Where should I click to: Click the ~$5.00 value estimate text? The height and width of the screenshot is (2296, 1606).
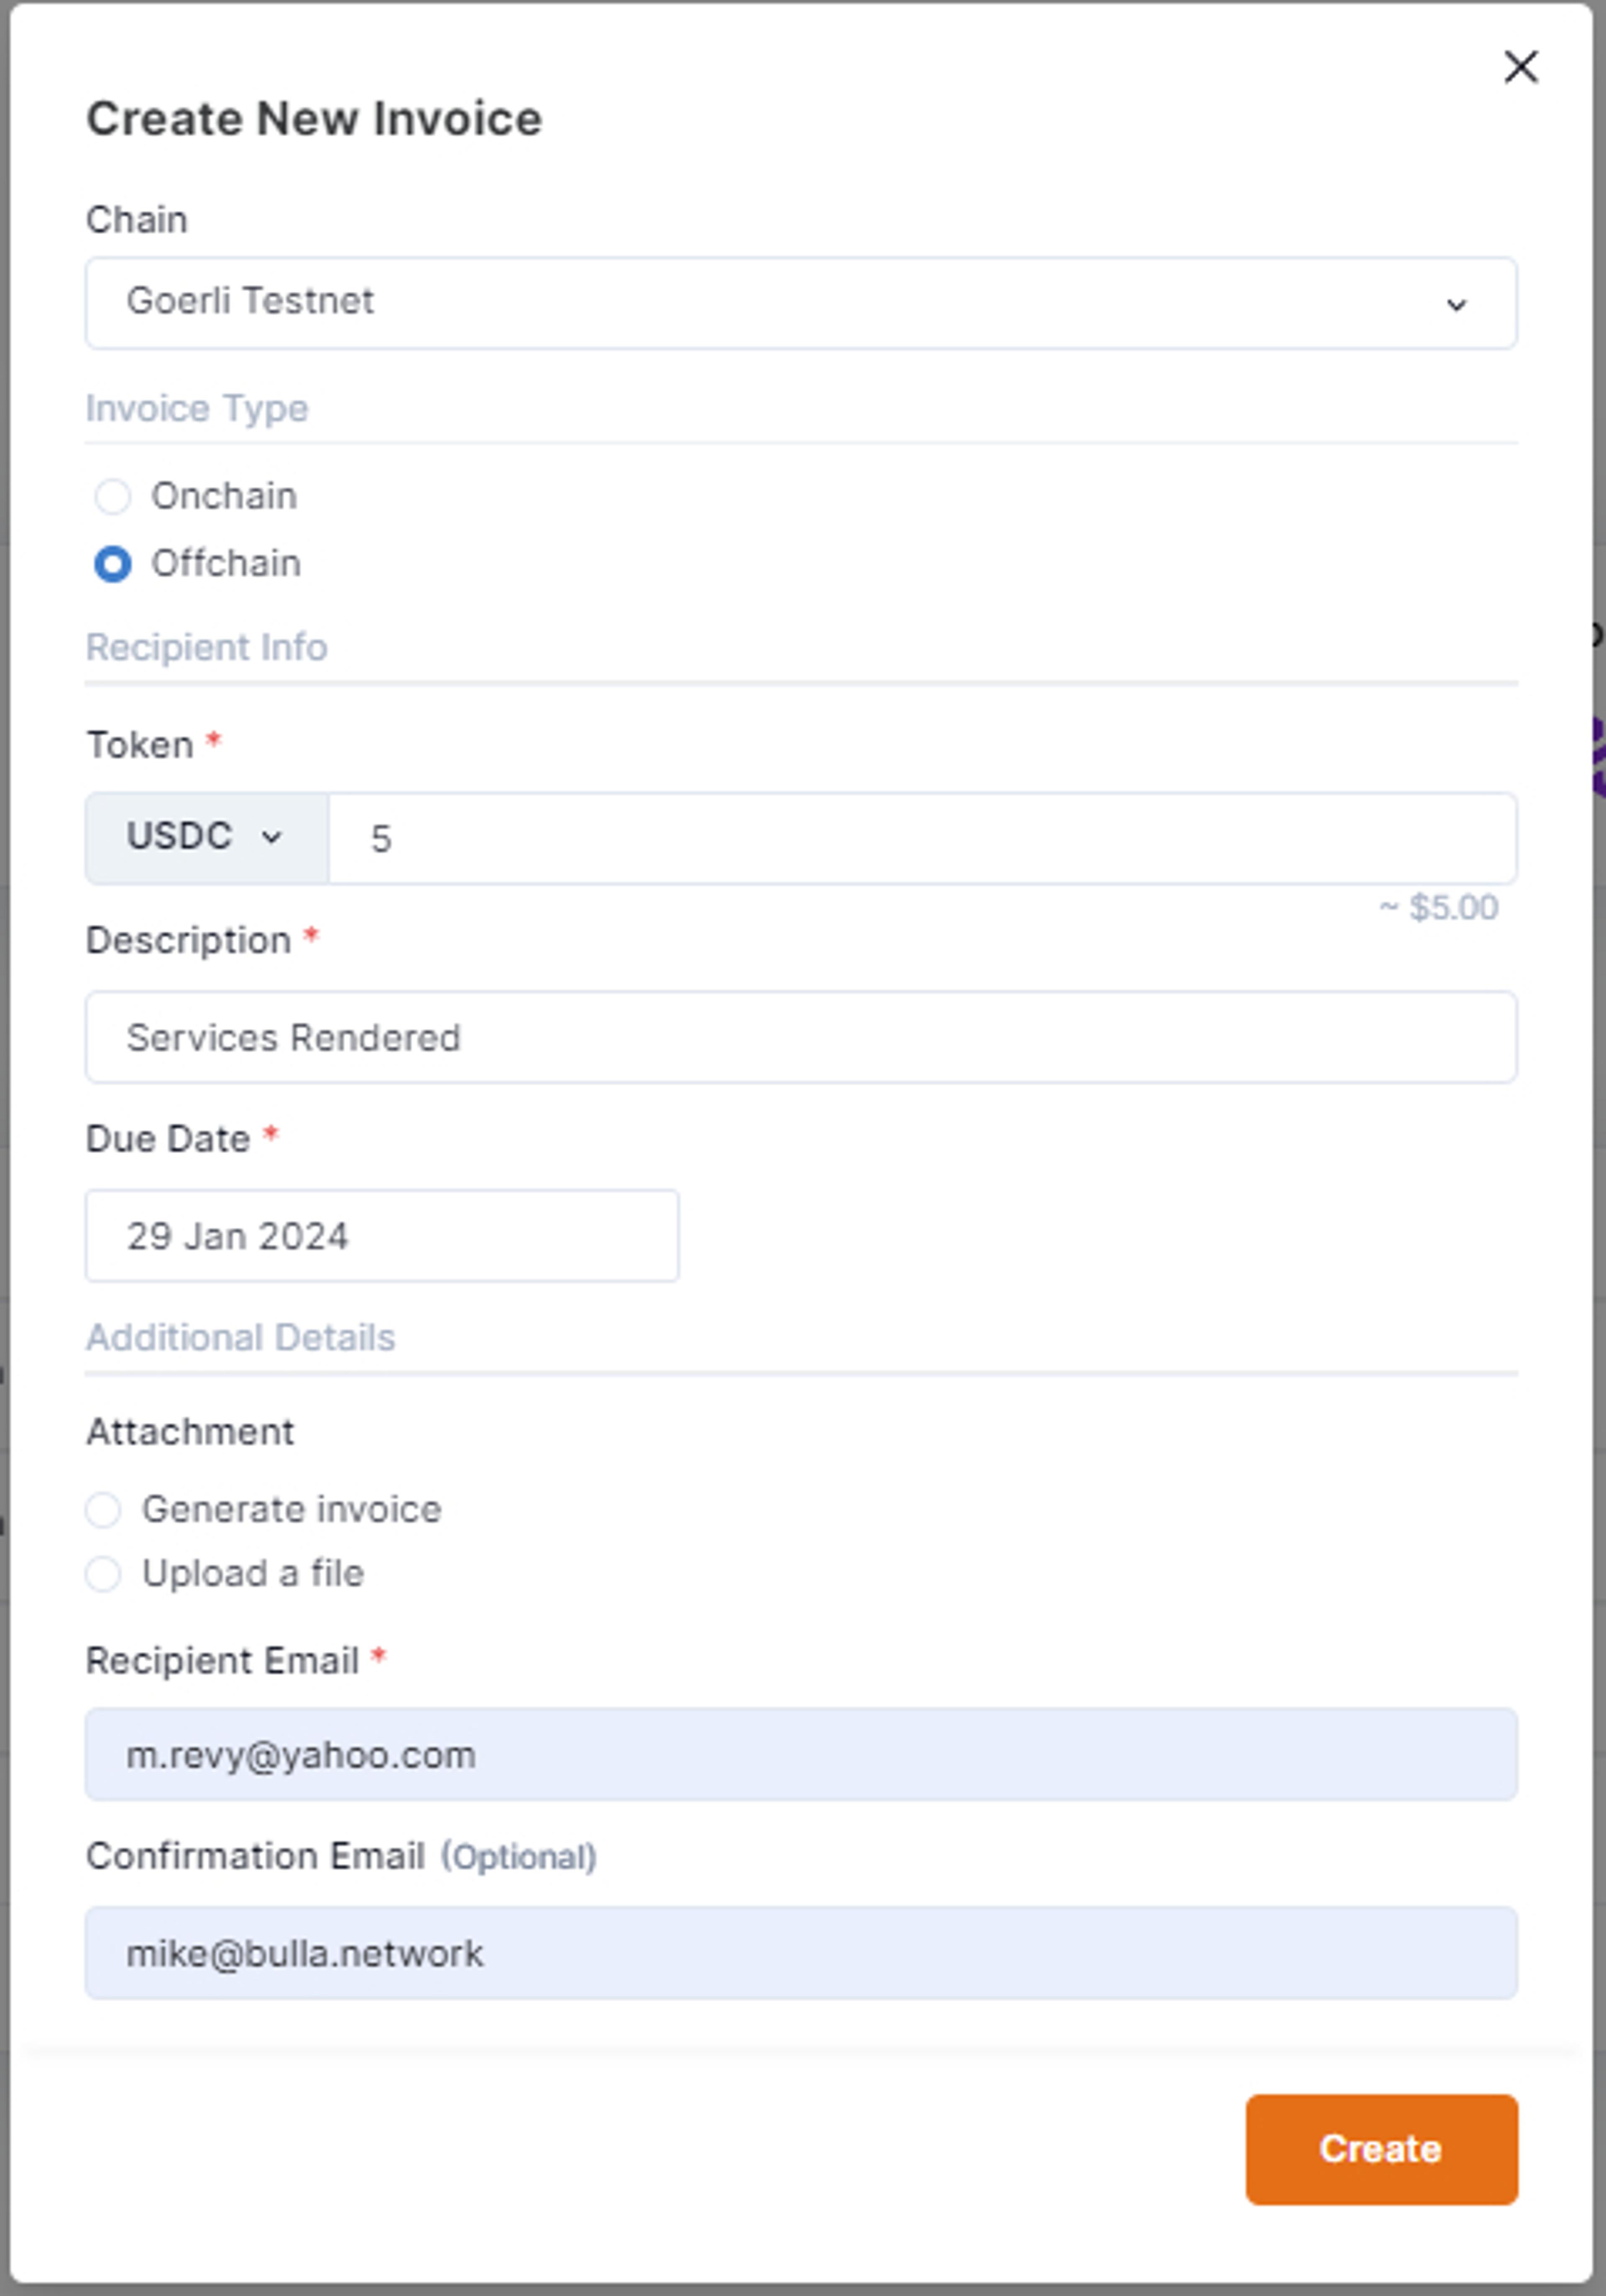1439,908
